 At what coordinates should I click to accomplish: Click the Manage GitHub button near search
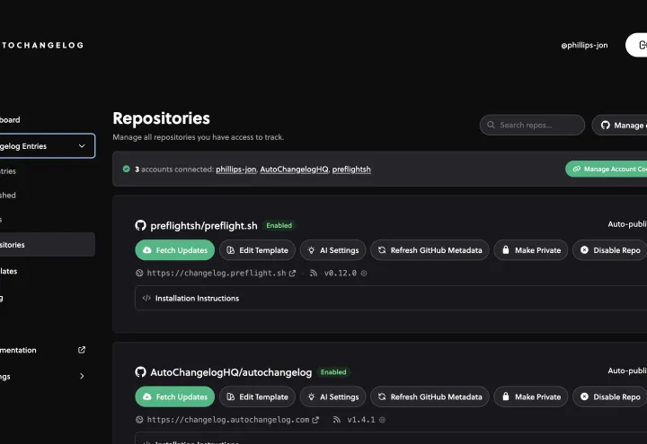619,125
